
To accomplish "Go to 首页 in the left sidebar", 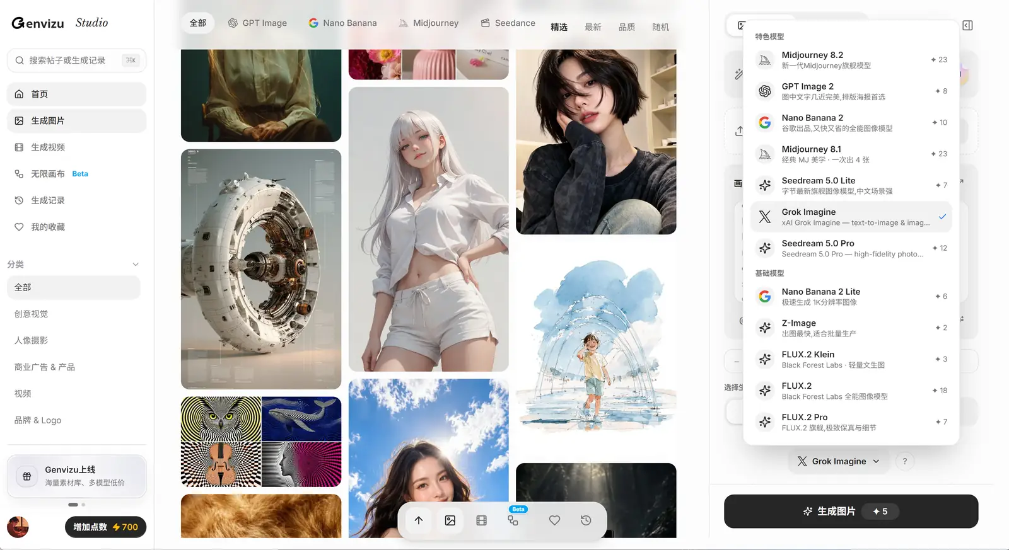I will pyautogui.click(x=76, y=94).
